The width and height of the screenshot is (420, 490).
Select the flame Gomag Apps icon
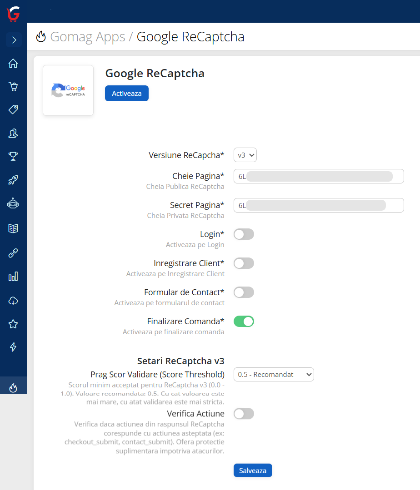13,387
